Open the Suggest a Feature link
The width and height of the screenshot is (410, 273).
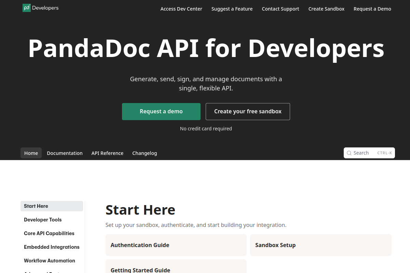point(232,9)
